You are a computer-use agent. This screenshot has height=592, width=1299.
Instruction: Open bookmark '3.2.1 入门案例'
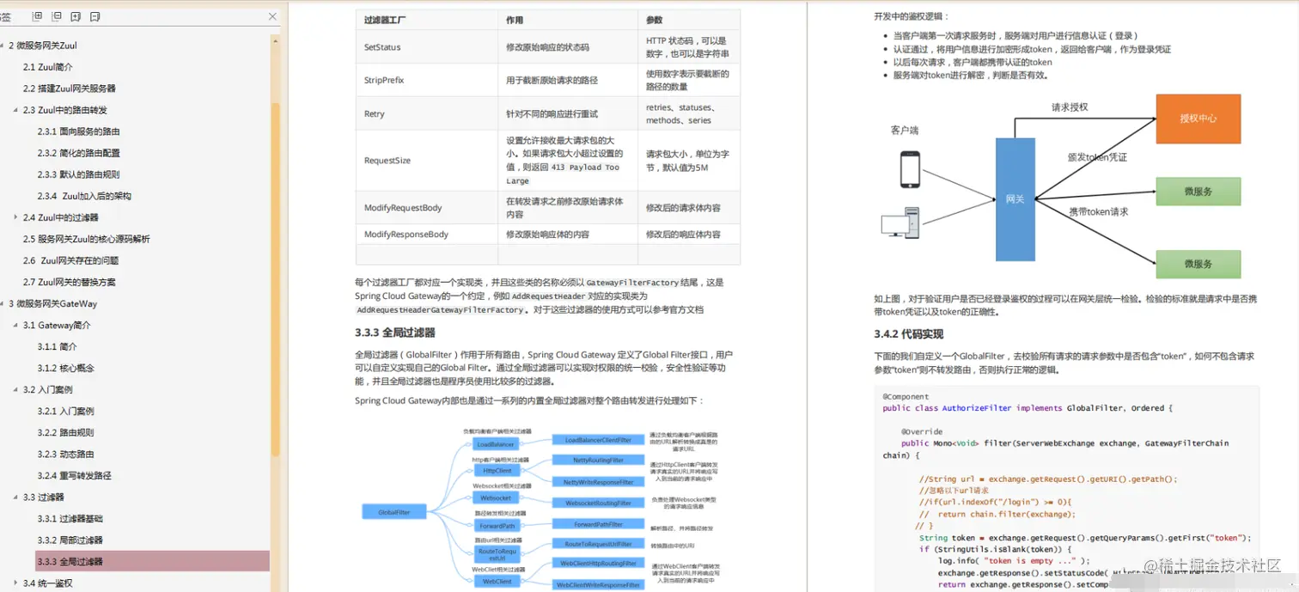66,411
